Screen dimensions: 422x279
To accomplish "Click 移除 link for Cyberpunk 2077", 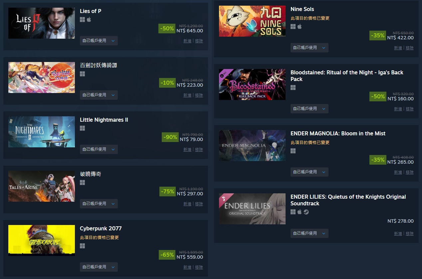I will click(x=199, y=267).
